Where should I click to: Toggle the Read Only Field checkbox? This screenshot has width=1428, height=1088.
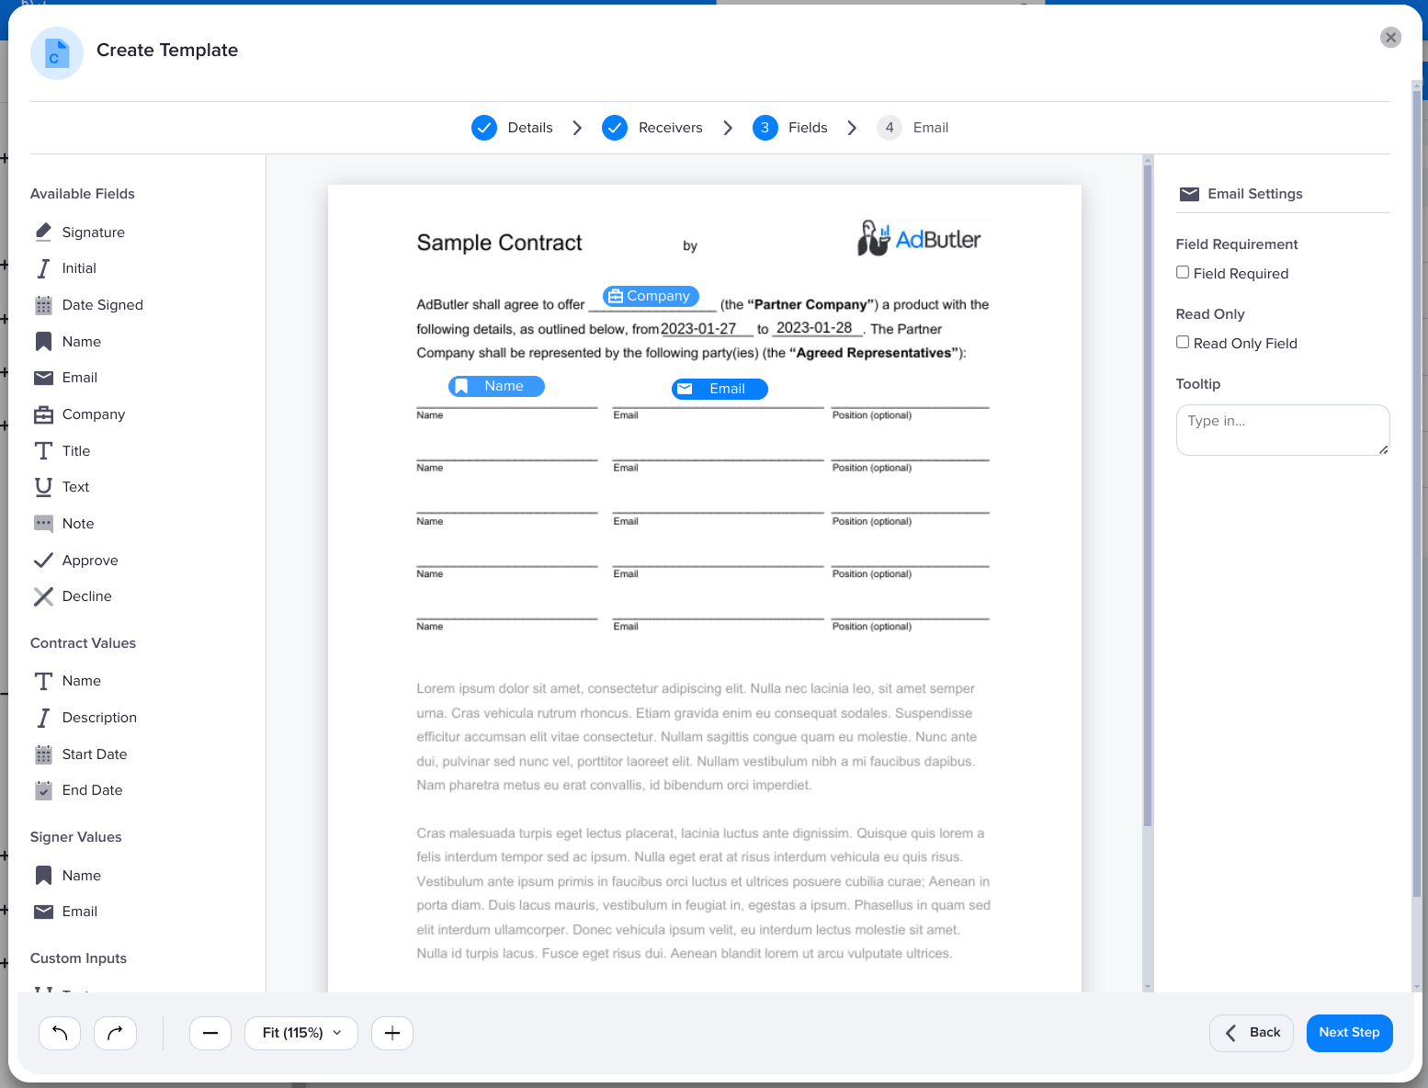1183,343
